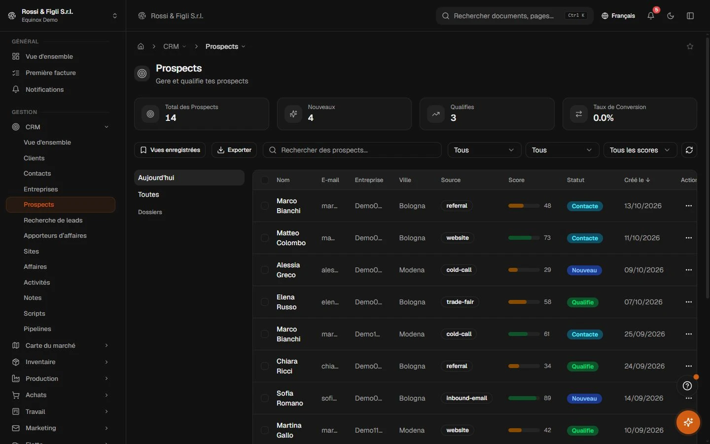Tick the checkbox for Chiara Ricci
The image size is (710, 444).
(265, 366)
